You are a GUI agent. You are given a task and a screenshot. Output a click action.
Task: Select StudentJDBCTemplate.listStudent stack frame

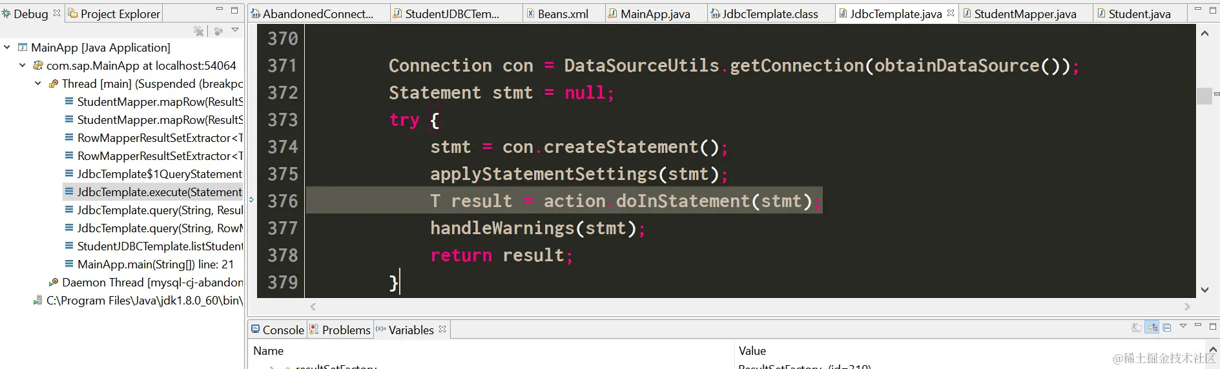pyautogui.click(x=154, y=246)
